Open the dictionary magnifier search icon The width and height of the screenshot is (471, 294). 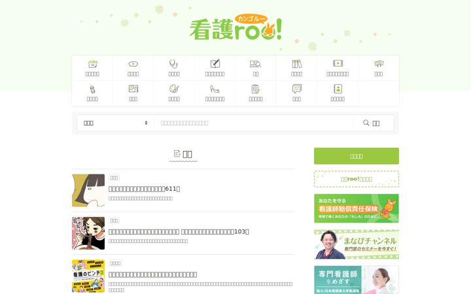(x=256, y=64)
